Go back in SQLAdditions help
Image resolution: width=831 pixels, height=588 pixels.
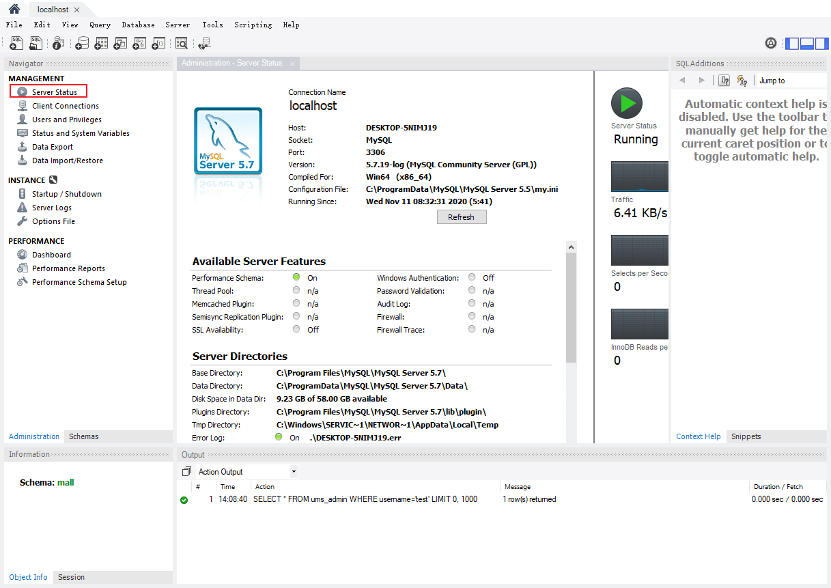pyautogui.click(x=682, y=81)
